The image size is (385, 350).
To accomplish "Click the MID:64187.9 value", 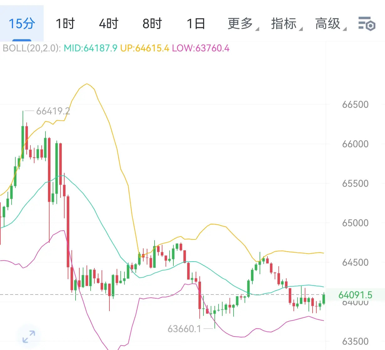I will [x=90, y=48].
